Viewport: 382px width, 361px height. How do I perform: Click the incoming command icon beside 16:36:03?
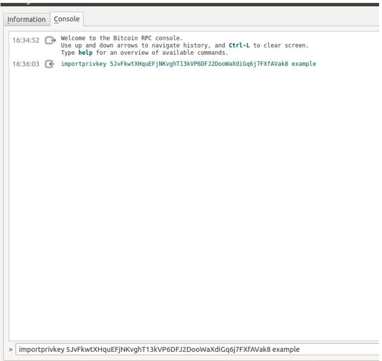(x=50, y=64)
